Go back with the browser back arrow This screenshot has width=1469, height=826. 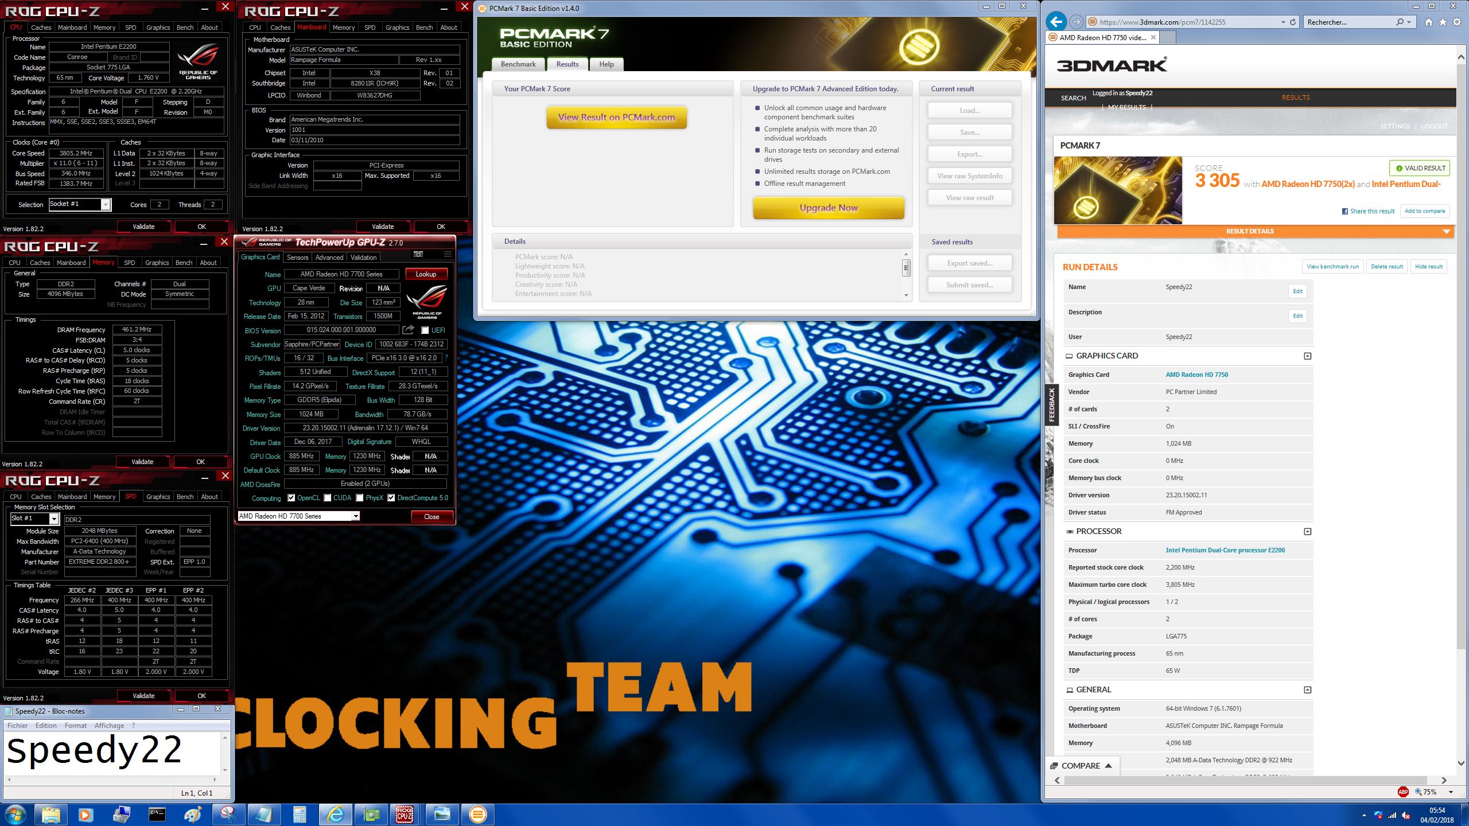pyautogui.click(x=1056, y=22)
